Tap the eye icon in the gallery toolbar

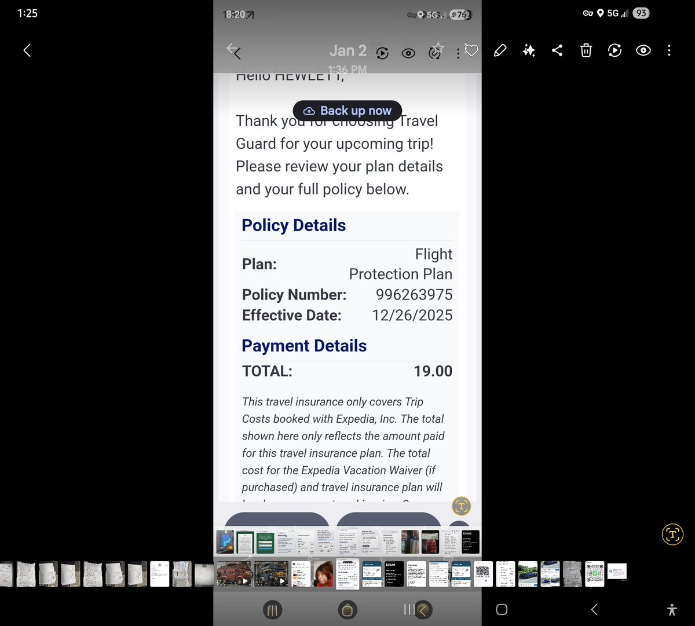click(x=643, y=50)
